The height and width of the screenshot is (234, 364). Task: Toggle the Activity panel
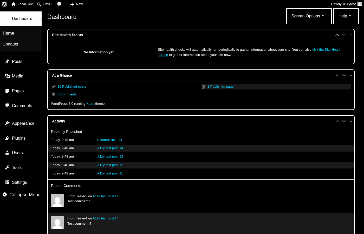351,121
